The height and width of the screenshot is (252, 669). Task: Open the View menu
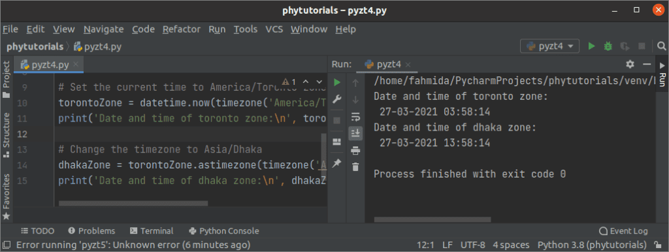coord(64,29)
